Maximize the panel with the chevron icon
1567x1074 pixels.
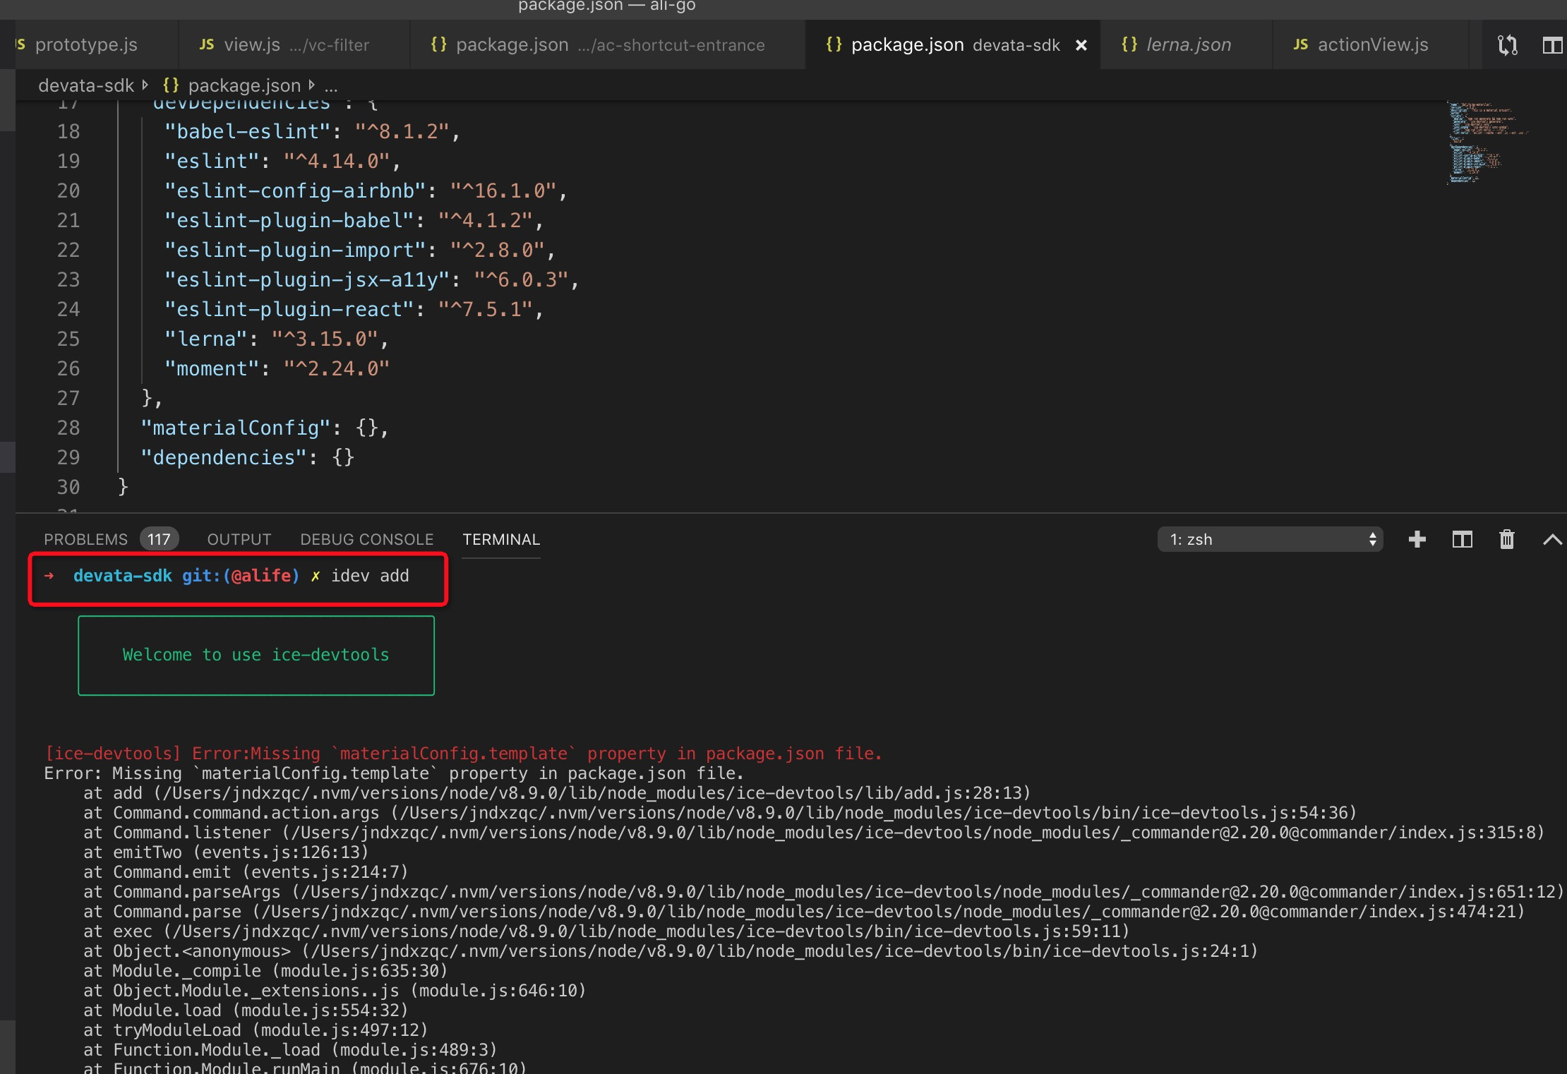coord(1552,539)
